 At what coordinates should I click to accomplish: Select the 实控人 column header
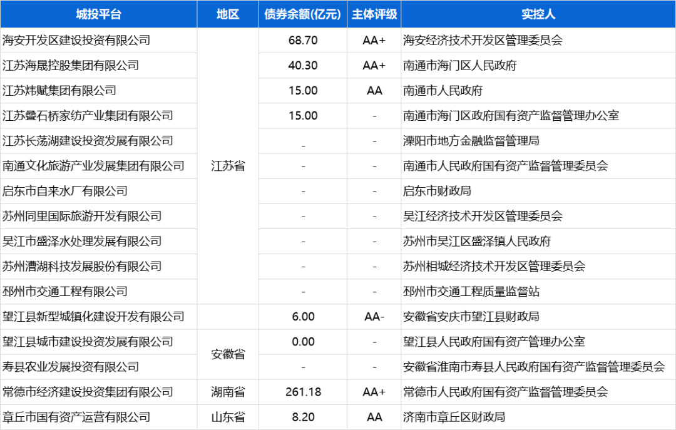click(x=538, y=14)
